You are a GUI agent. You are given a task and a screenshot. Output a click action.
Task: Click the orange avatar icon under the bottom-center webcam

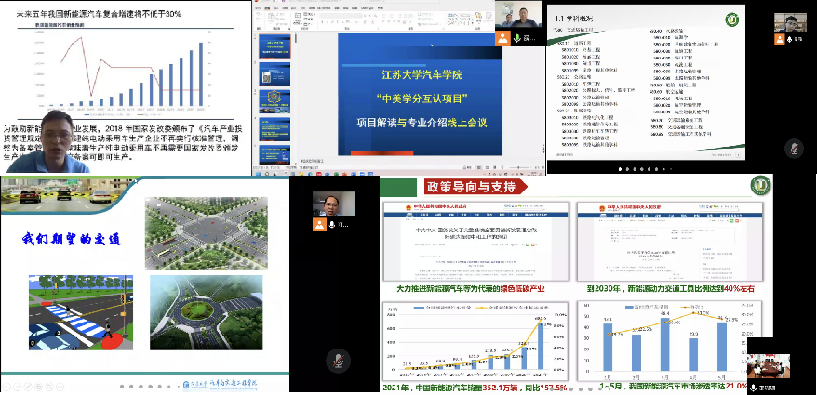319,225
